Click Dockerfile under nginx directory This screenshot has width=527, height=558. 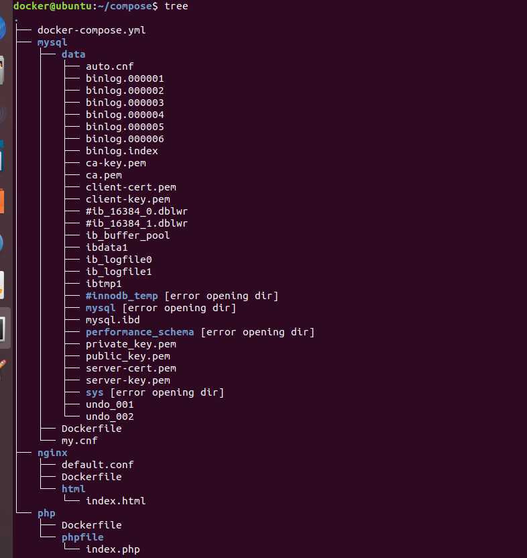[91, 478]
